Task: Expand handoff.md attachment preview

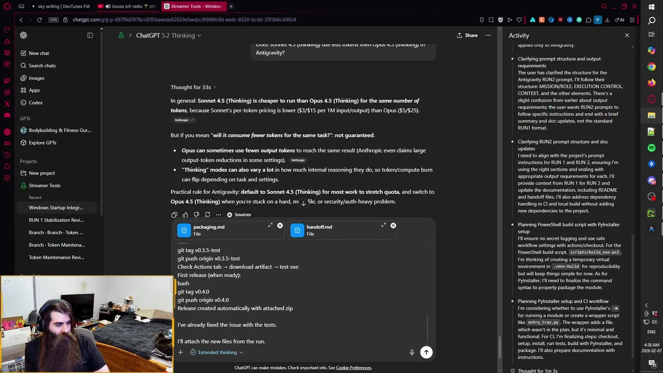Action: tap(383, 225)
